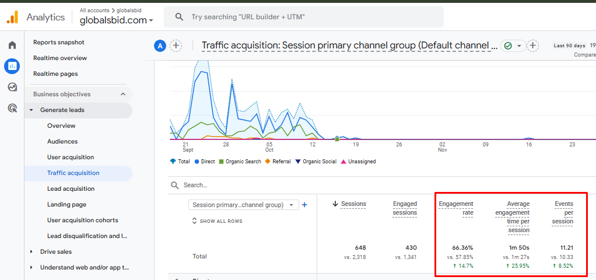Open Session primary channel group dropdown
The image size is (596, 280).
coord(244,205)
